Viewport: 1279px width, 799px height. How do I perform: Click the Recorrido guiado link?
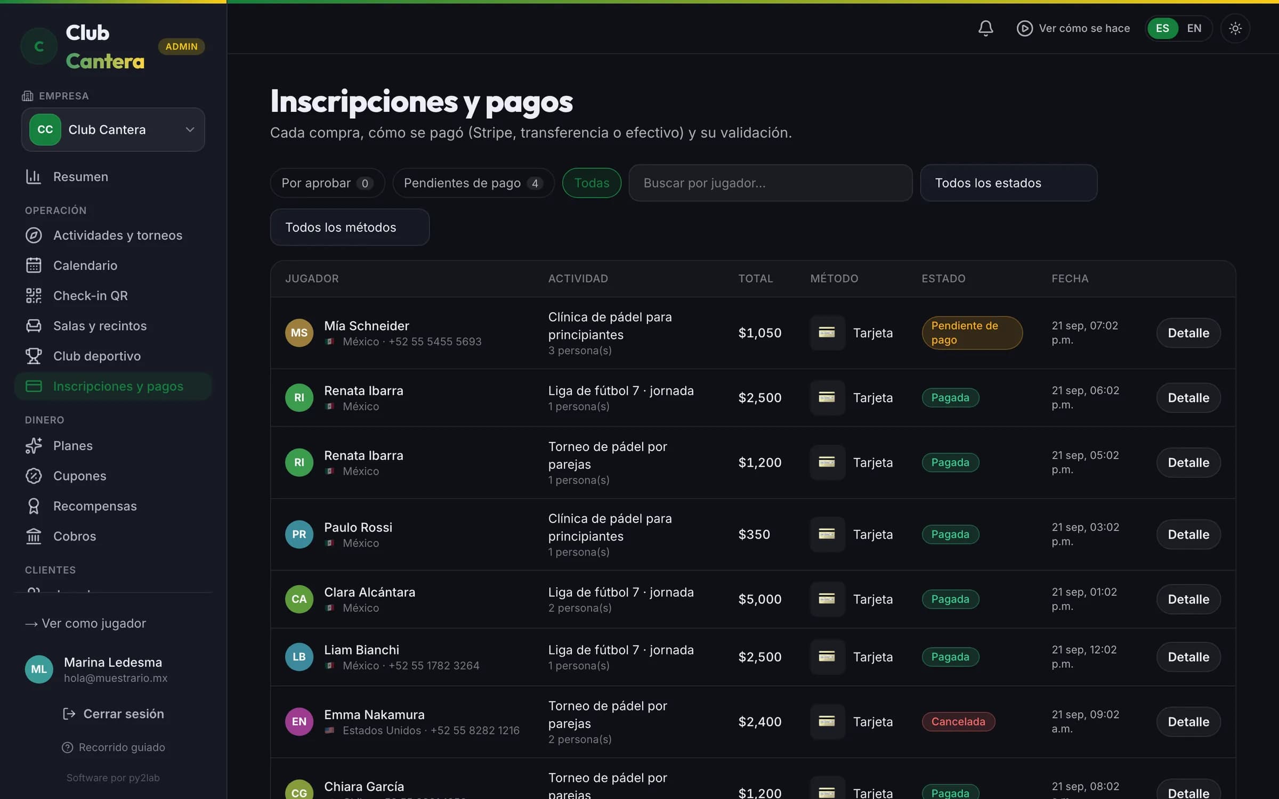coord(114,747)
